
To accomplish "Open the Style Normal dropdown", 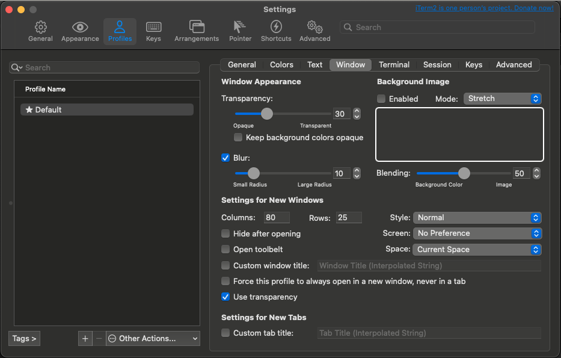I will 477,218.
